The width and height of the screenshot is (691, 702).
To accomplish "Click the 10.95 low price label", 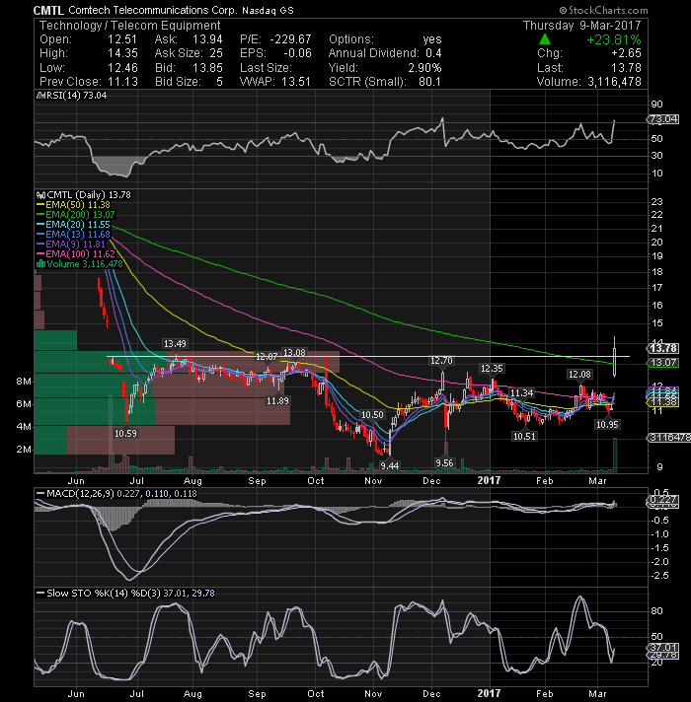I will pos(607,424).
